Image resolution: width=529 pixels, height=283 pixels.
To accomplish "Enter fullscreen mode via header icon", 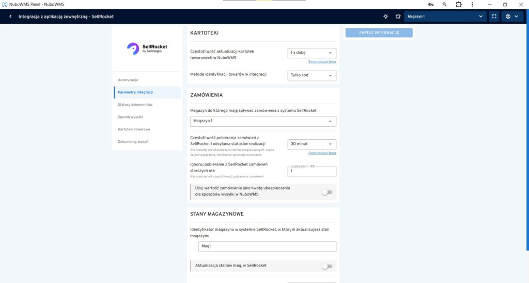I will pos(494,16).
